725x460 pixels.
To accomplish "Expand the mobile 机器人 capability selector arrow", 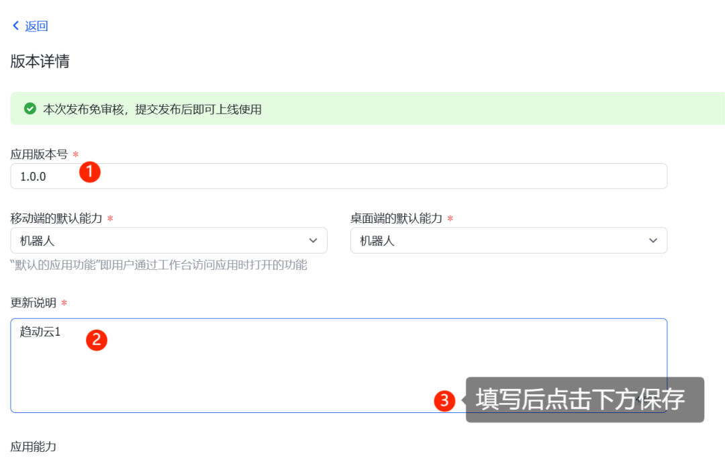I will [x=313, y=240].
